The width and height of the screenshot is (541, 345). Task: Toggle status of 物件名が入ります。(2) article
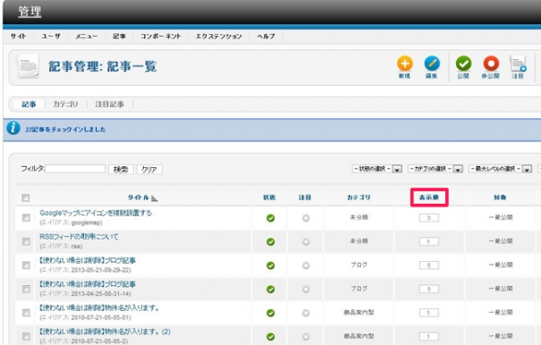tap(270, 336)
